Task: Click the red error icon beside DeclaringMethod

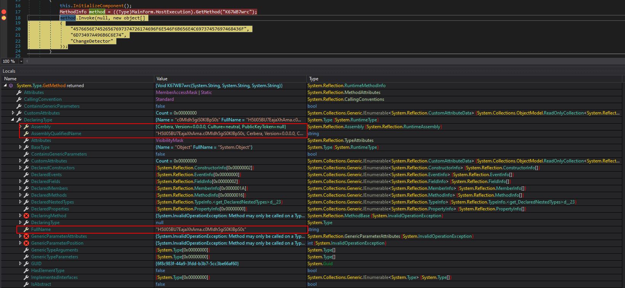Action: click(x=26, y=216)
